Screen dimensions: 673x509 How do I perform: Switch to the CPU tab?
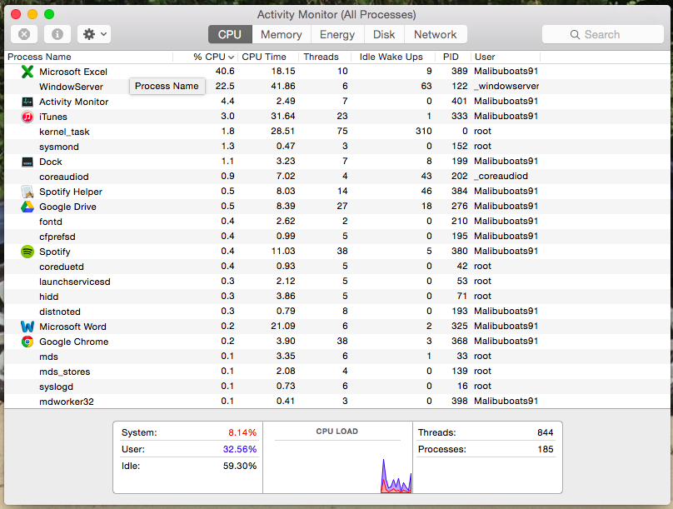tap(230, 34)
